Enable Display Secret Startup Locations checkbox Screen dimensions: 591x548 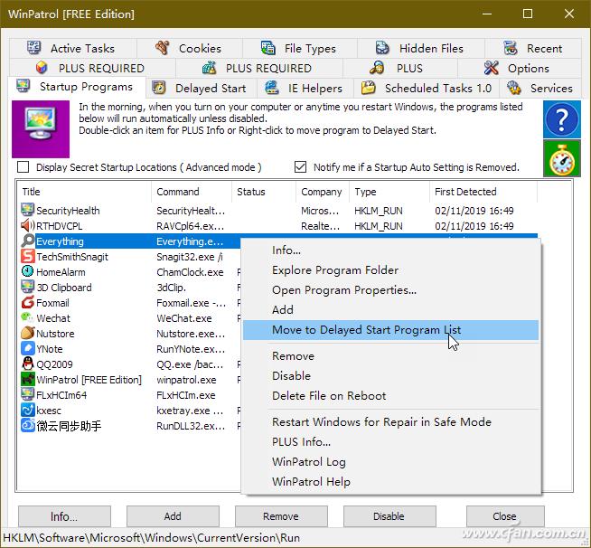point(23,167)
